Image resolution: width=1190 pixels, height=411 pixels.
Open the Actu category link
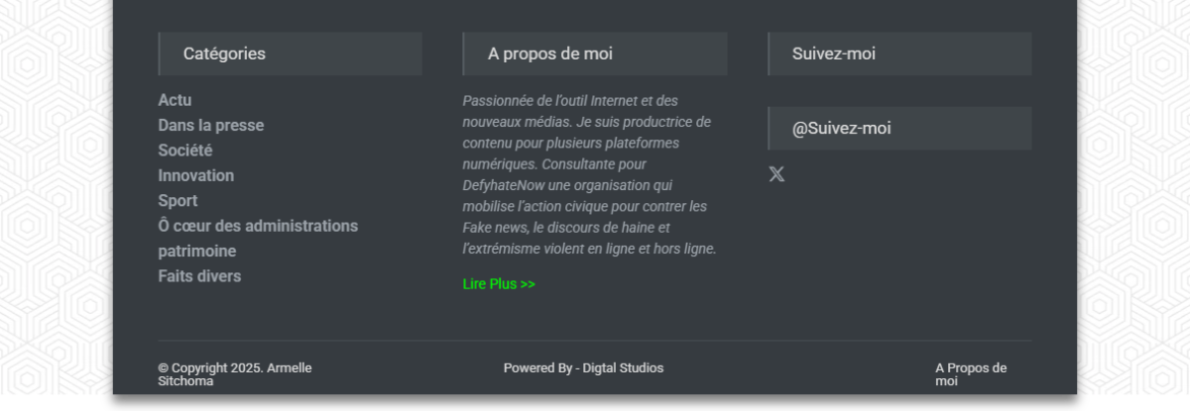175,100
